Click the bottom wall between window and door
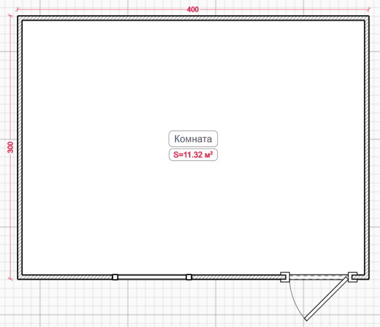Image resolution: width=380 pixels, height=327 pixels. click(237, 277)
